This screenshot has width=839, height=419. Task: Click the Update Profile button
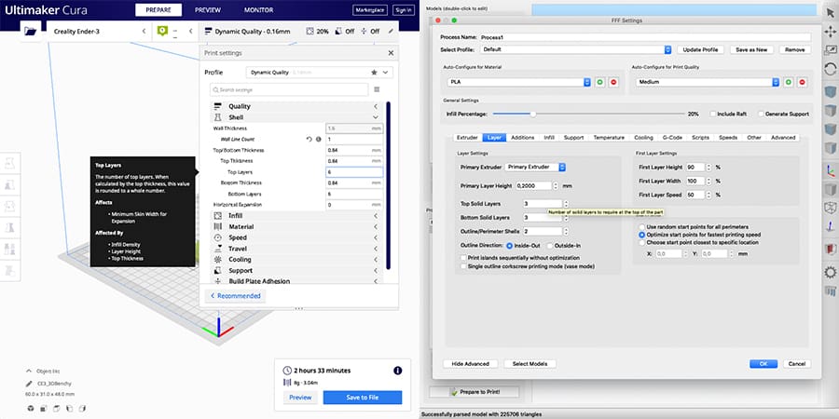[700, 49]
